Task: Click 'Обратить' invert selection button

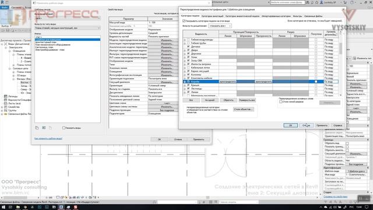Action: 228,100
